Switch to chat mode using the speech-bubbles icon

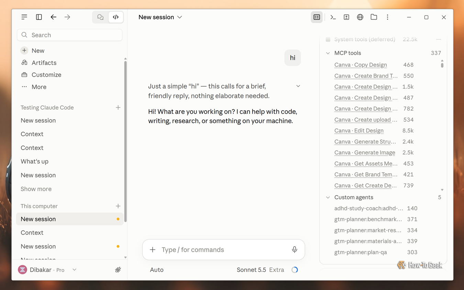[100, 17]
